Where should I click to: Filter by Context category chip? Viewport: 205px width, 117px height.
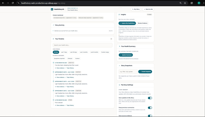point(77,58)
